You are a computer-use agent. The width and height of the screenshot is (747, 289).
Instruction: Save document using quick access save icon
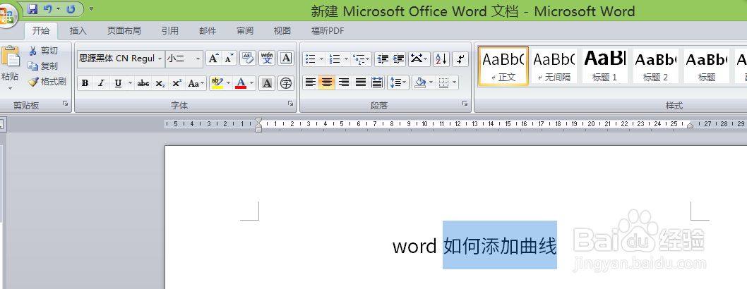point(32,9)
